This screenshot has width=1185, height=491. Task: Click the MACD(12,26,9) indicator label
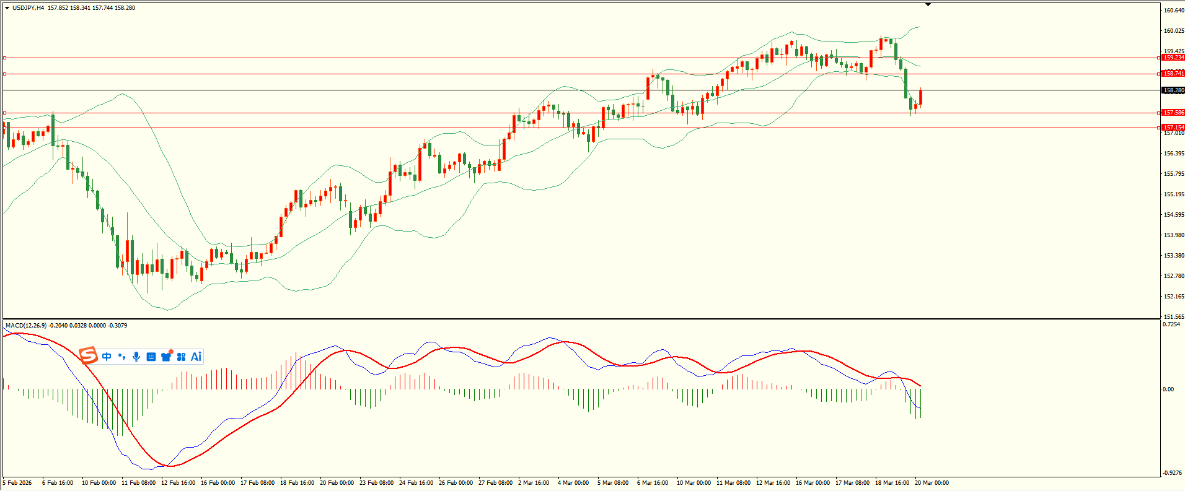[25, 326]
